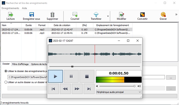Adjust the volume slider handle

pos(135,86)
